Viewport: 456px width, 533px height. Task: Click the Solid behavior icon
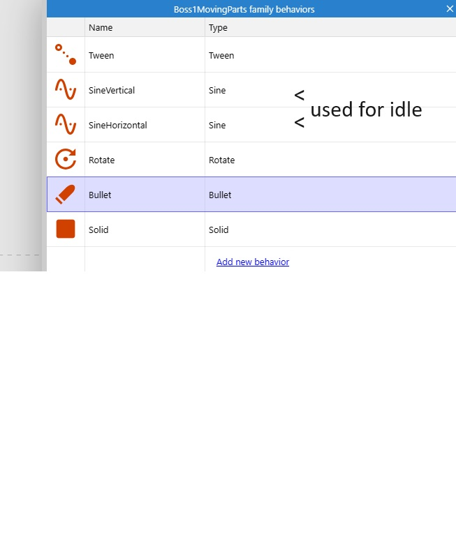(66, 230)
